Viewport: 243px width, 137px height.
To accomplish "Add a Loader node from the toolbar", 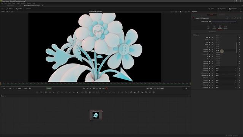I will tap(37, 92).
